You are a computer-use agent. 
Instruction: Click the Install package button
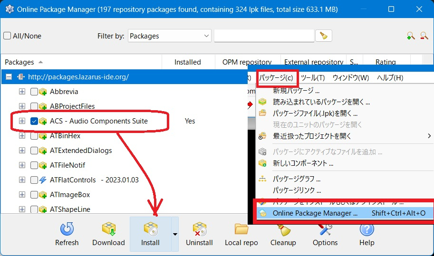(150, 234)
